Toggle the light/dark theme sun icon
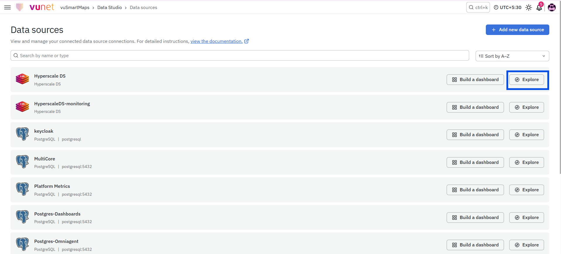 click(529, 7)
